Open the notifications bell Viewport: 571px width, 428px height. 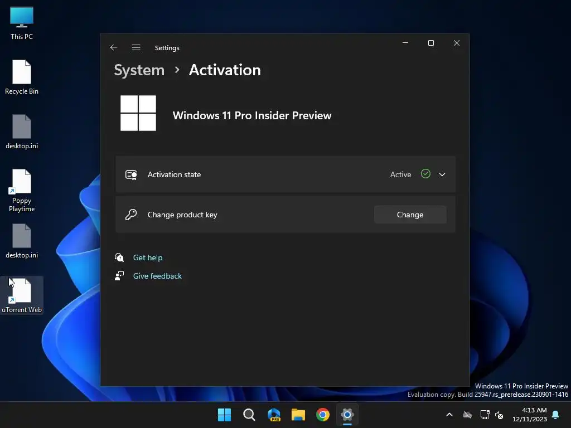(556, 415)
